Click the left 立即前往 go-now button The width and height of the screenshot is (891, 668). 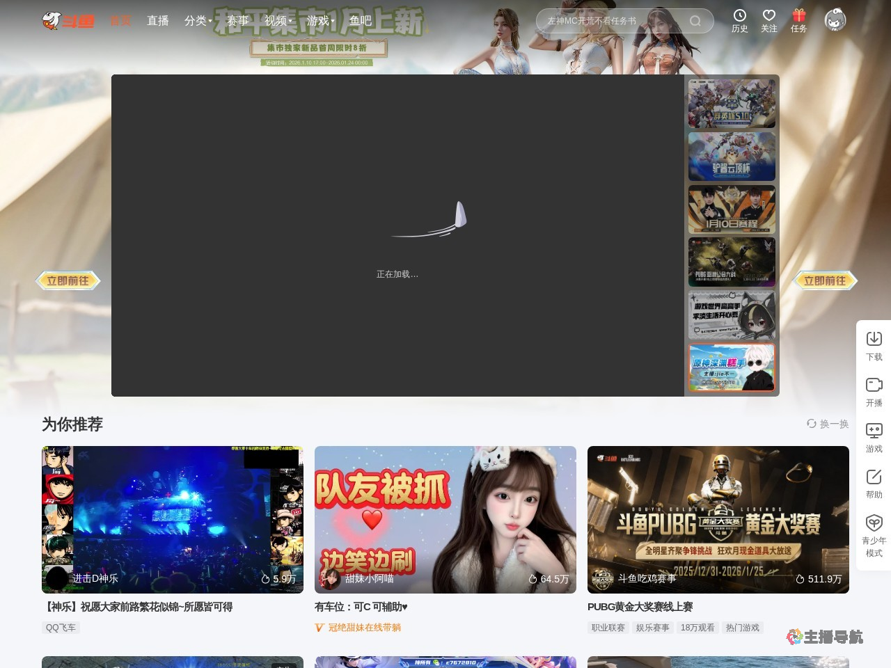click(x=68, y=280)
